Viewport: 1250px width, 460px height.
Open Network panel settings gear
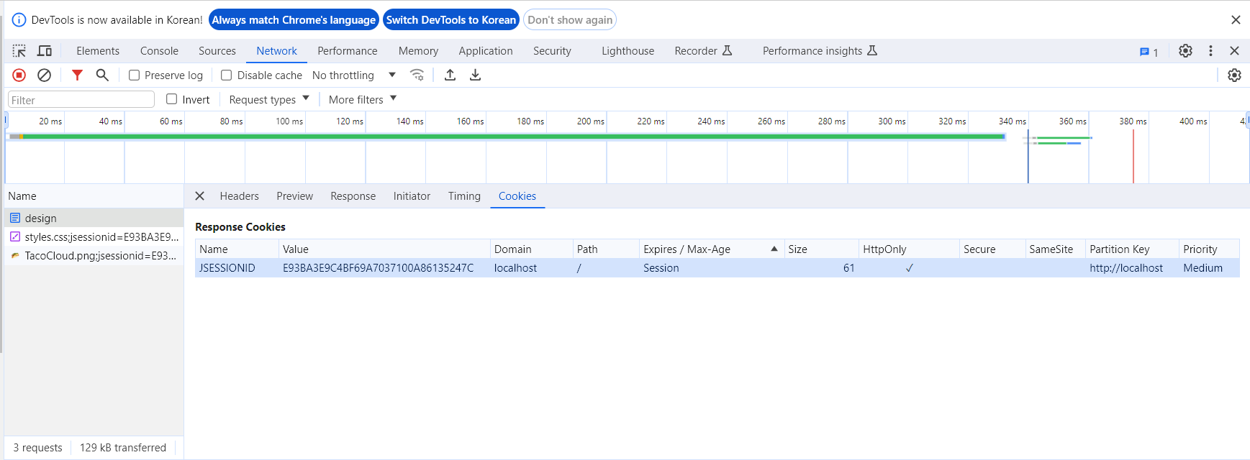coord(1234,75)
